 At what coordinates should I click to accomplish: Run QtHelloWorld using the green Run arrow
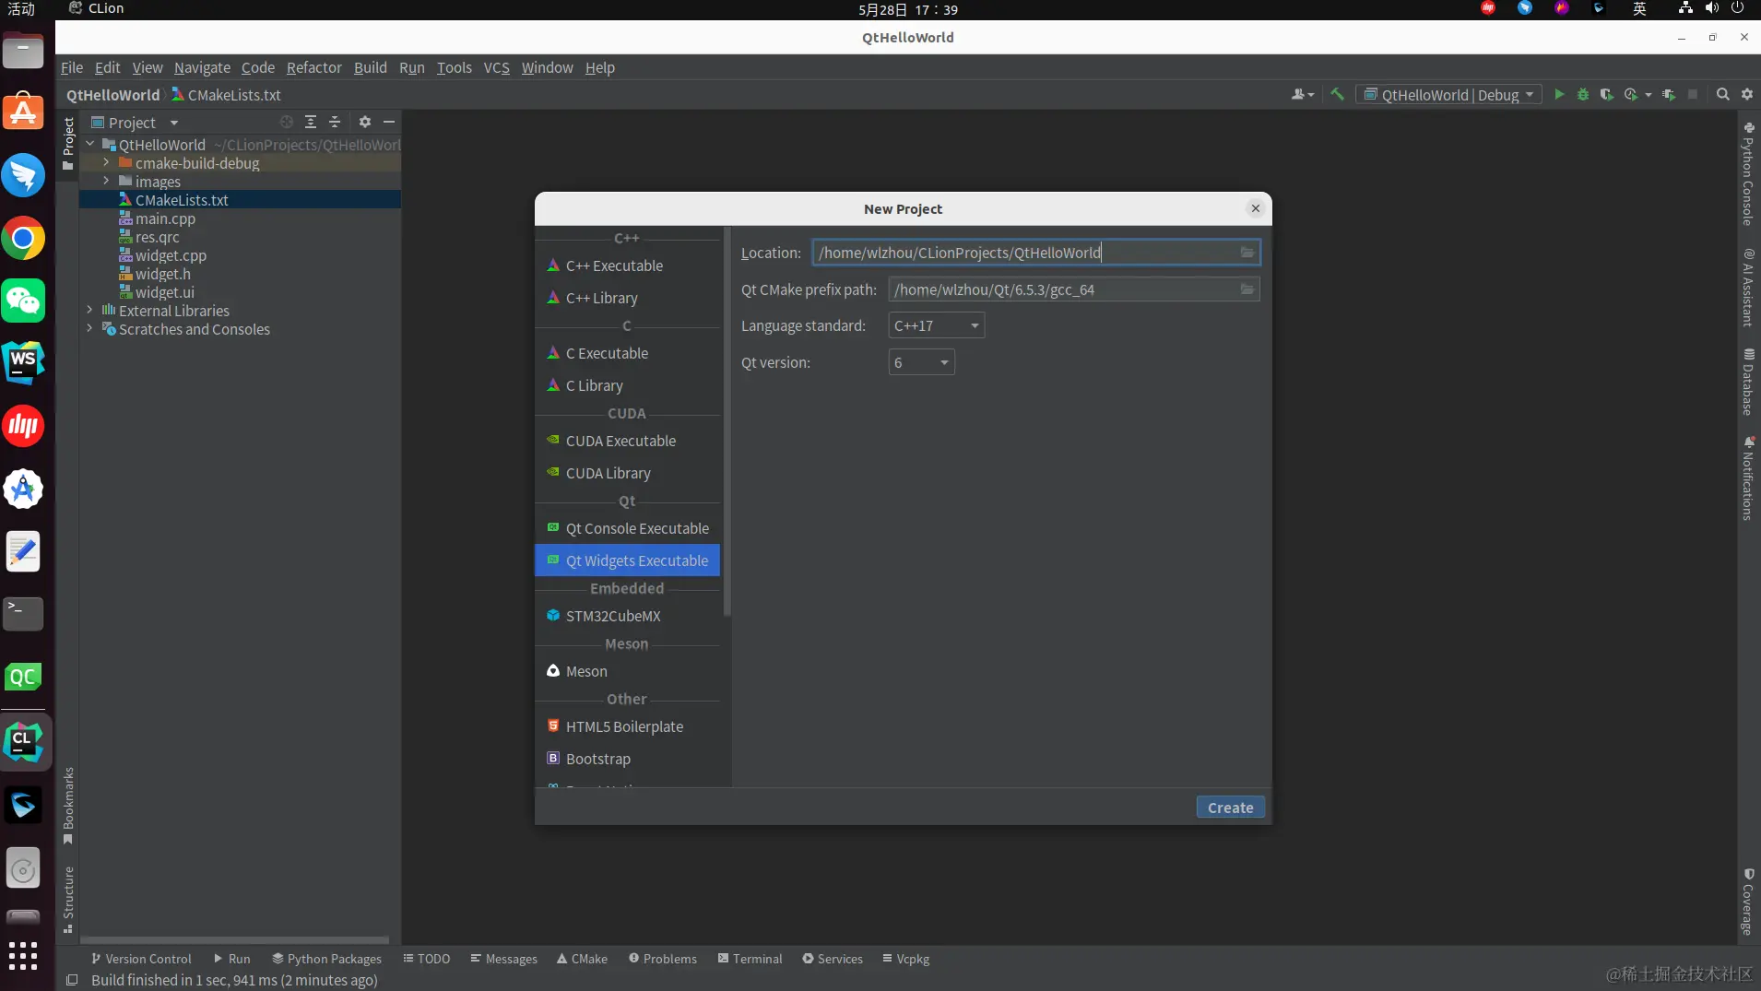coord(1558,94)
